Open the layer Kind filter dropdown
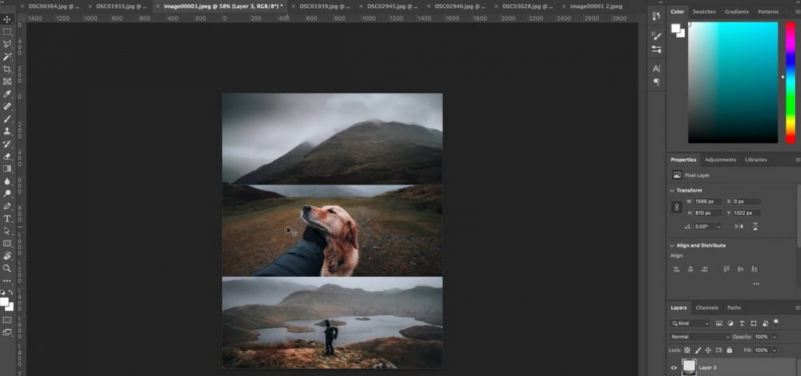801x376 pixels. click(x=690, y=323)
